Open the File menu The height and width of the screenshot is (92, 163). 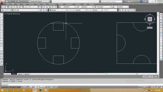click(x=8, y=4)
